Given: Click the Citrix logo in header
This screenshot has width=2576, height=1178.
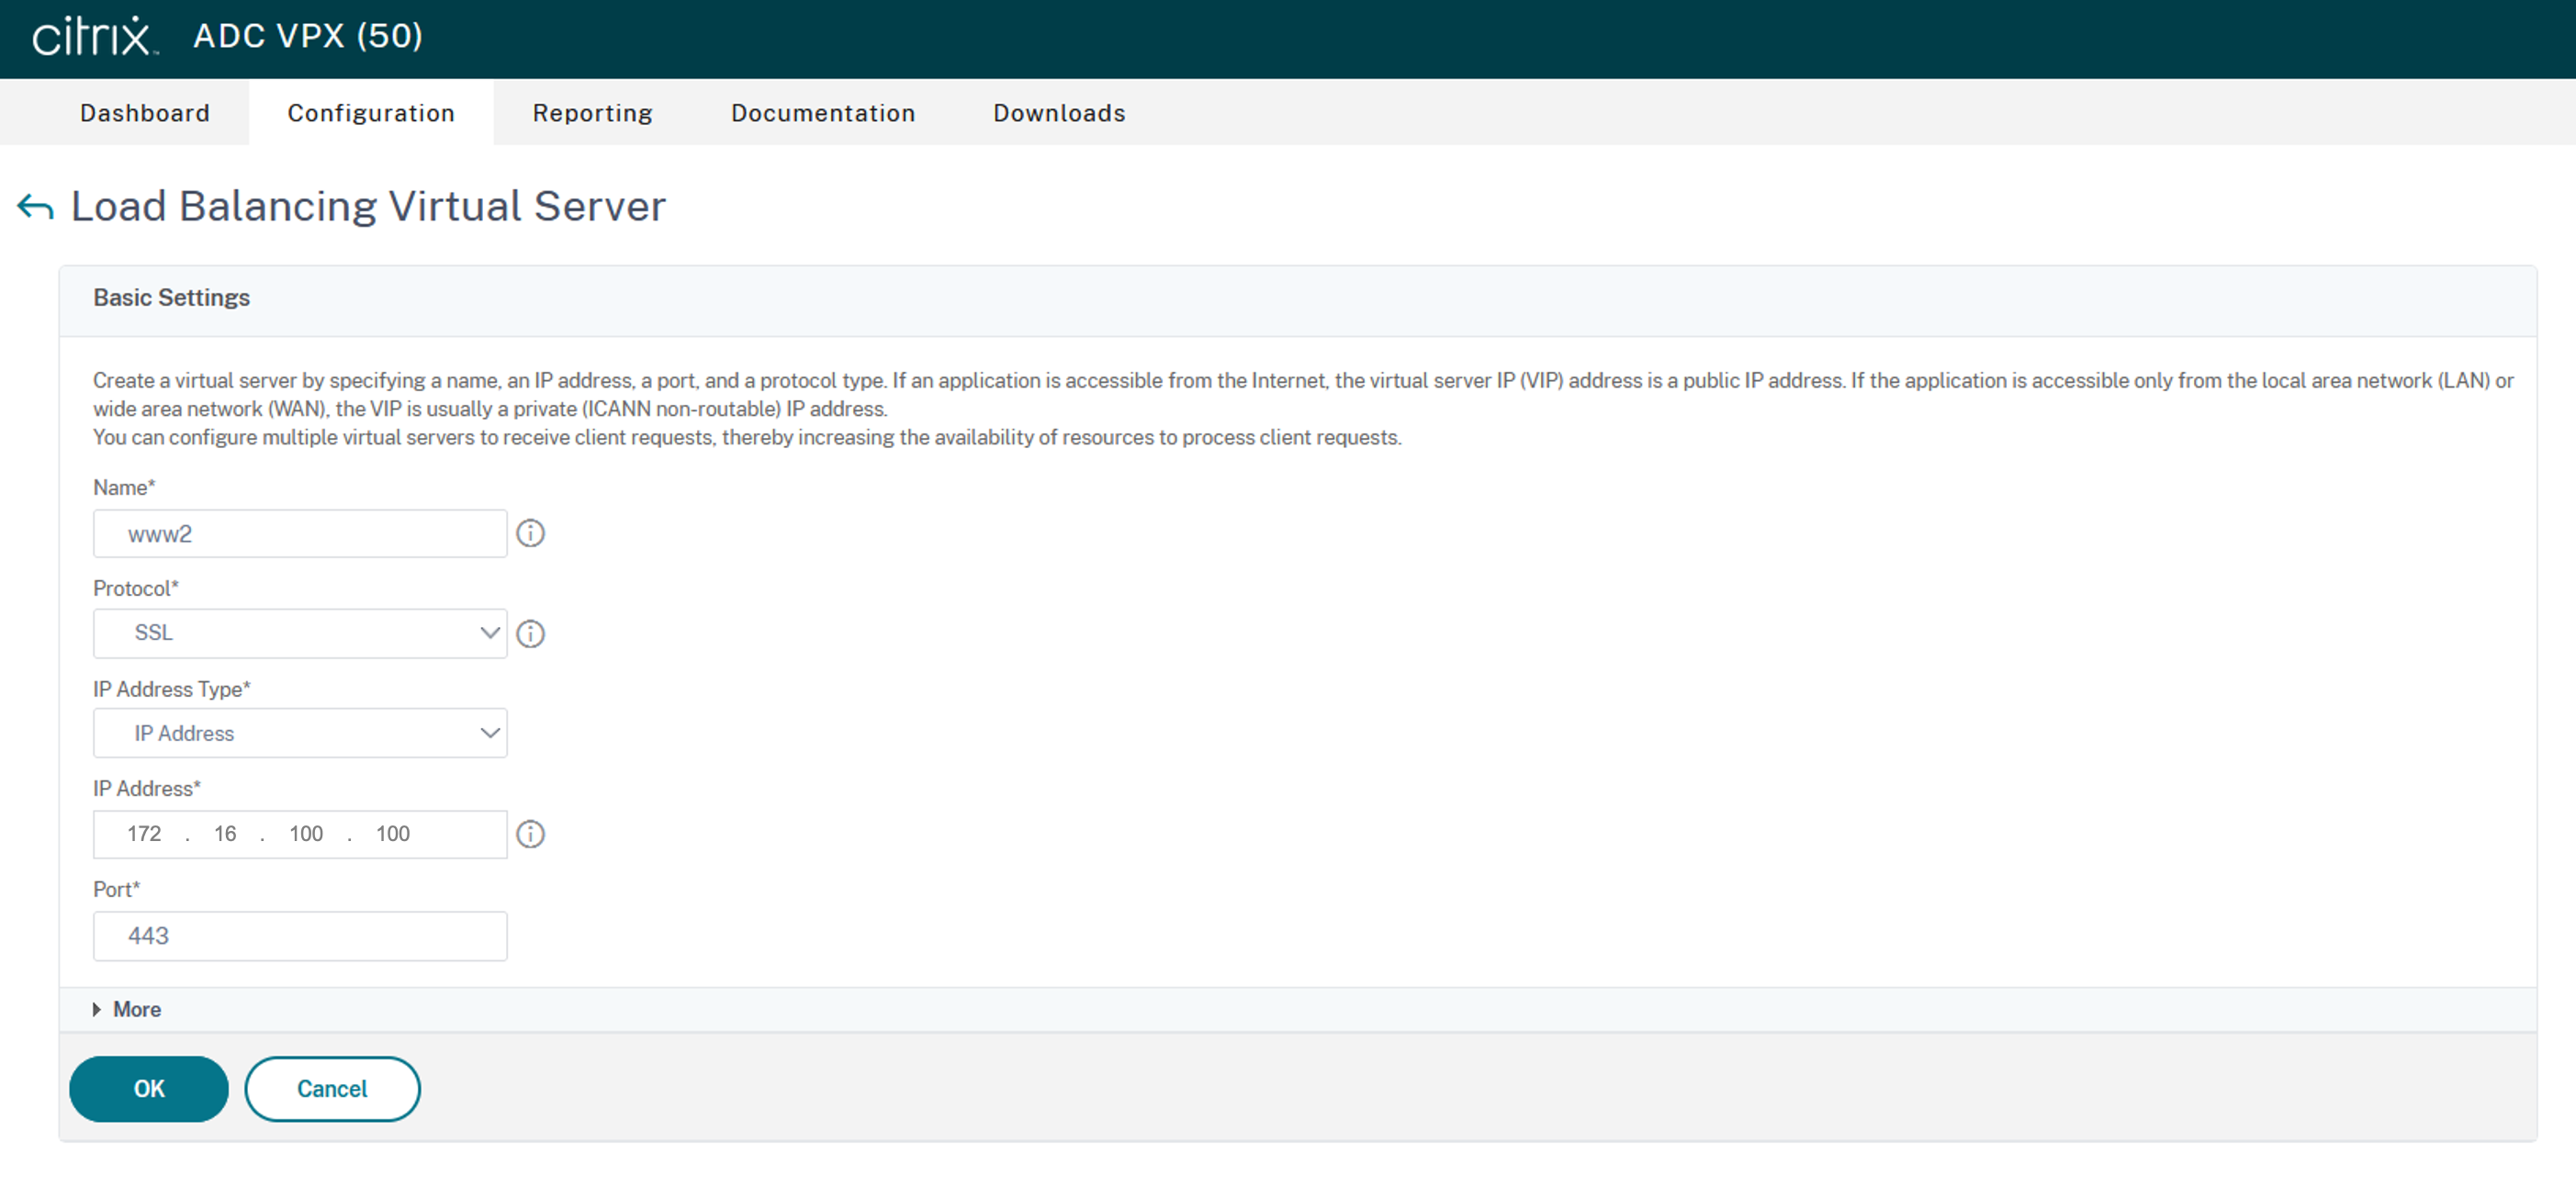Looking at the screenshot, I should pos(94,36).
